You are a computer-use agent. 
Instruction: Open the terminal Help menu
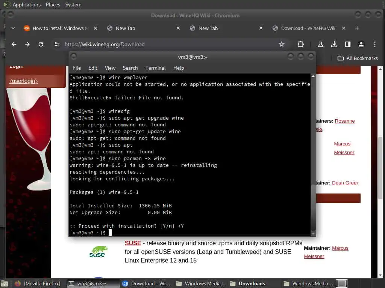179,68
